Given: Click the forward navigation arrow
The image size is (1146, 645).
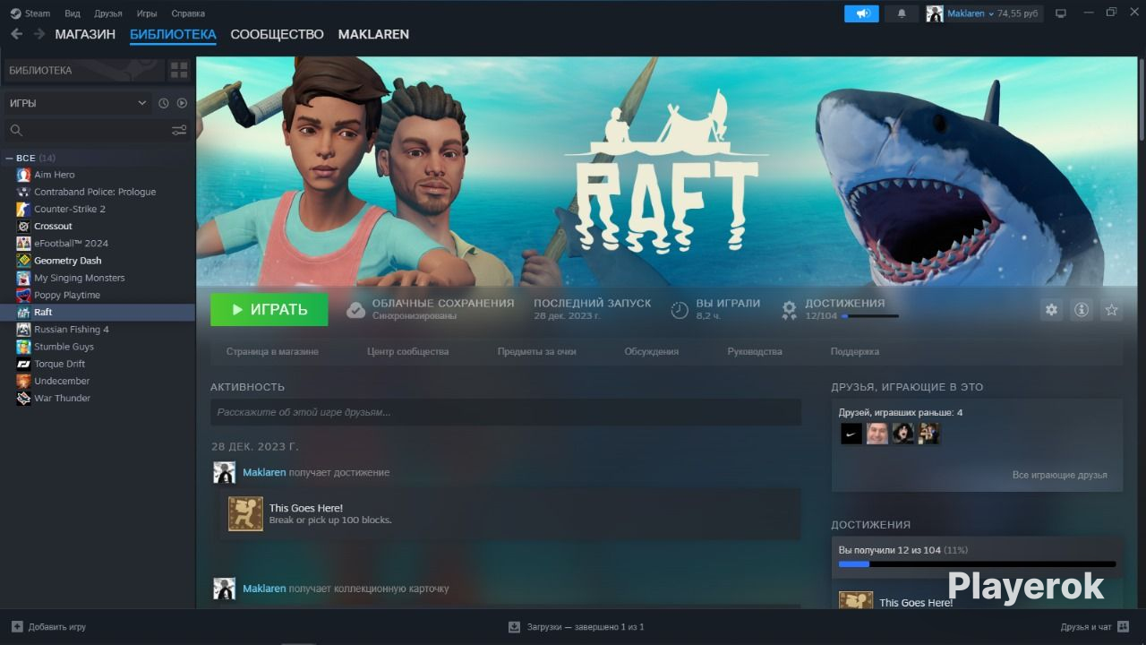Looking at the screenshot, I should click(39, 34).
